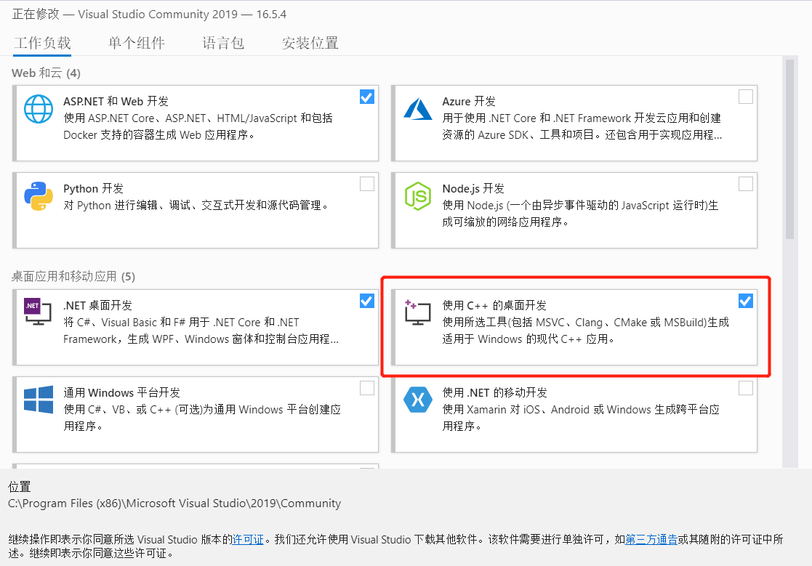The width and height of the screenshot is (812, 566).
Task: Click the 位置 label
Action: click(19, 487)
